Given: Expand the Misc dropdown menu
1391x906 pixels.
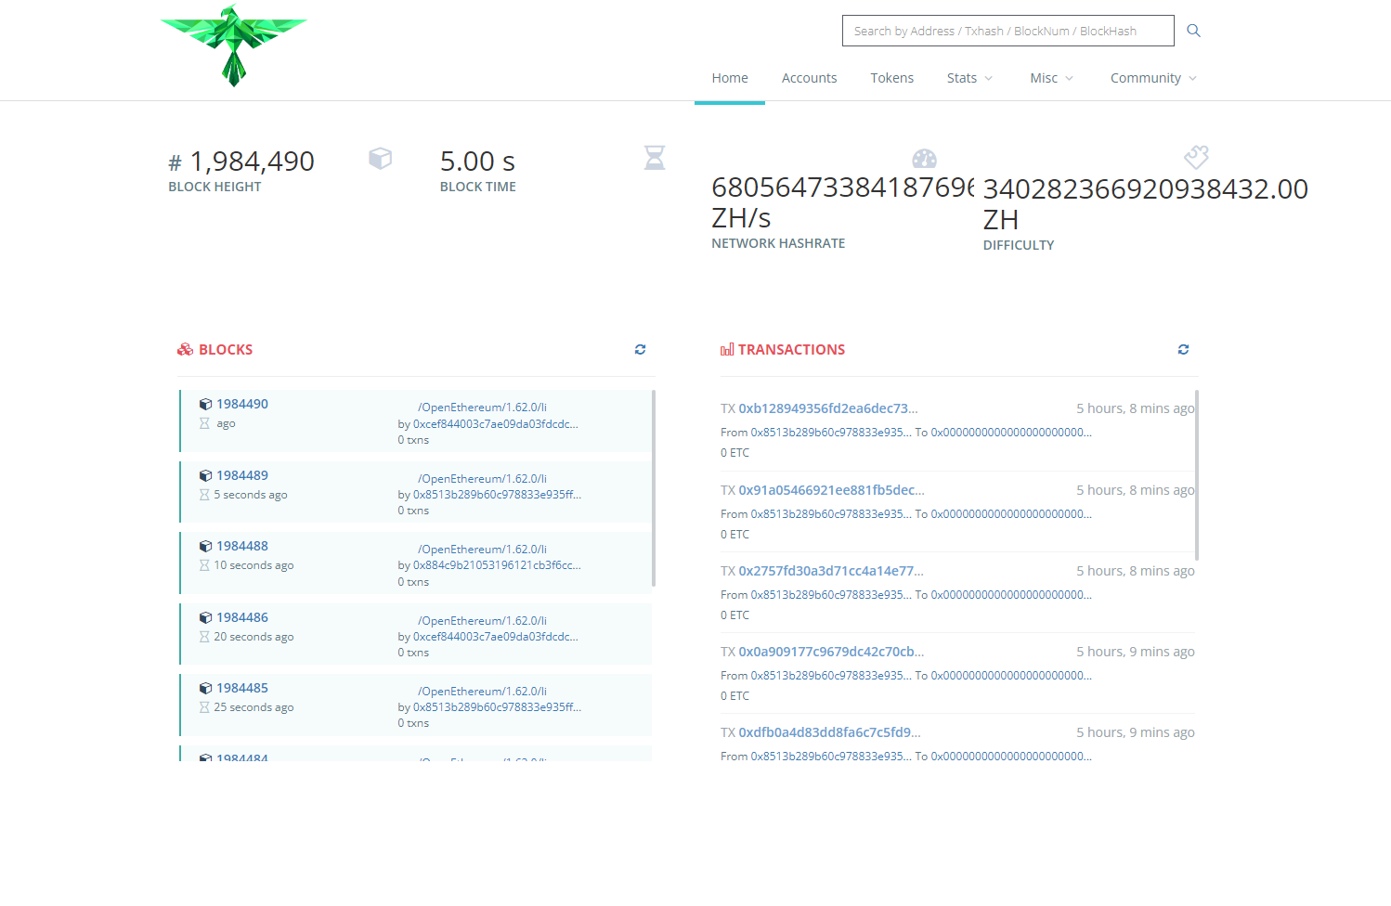Looking at the screenshot, I should click(1051, 78).
